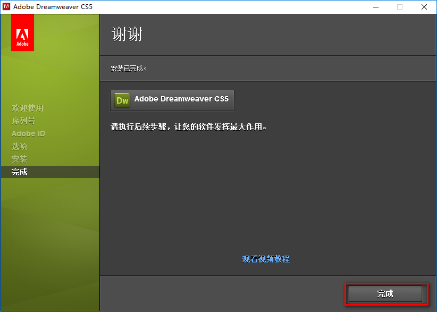Select the 安装 step in sidebar
This screenshot has height=321, width=437.
[20, 159]
